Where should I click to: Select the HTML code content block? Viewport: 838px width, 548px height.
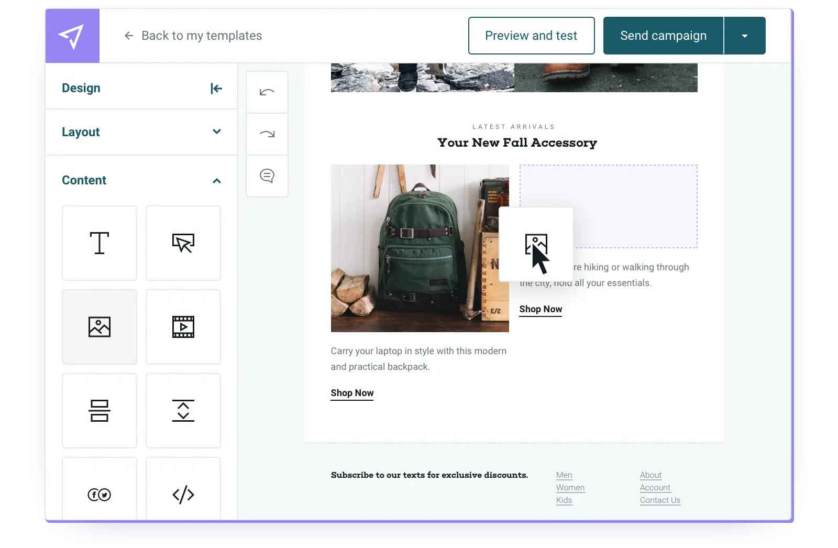[183, 489]
